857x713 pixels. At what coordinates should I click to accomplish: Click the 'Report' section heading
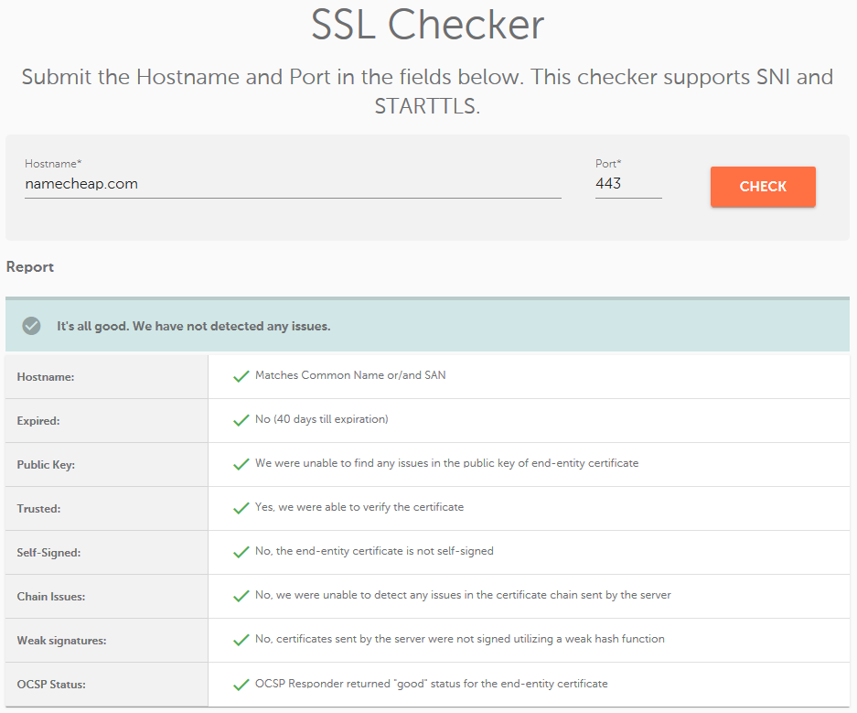click(x=30, y=267)
